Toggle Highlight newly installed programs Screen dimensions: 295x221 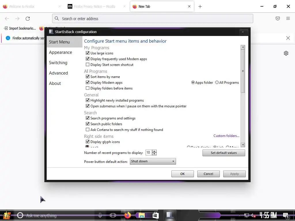pyautogui.click(x=88, y=100)
